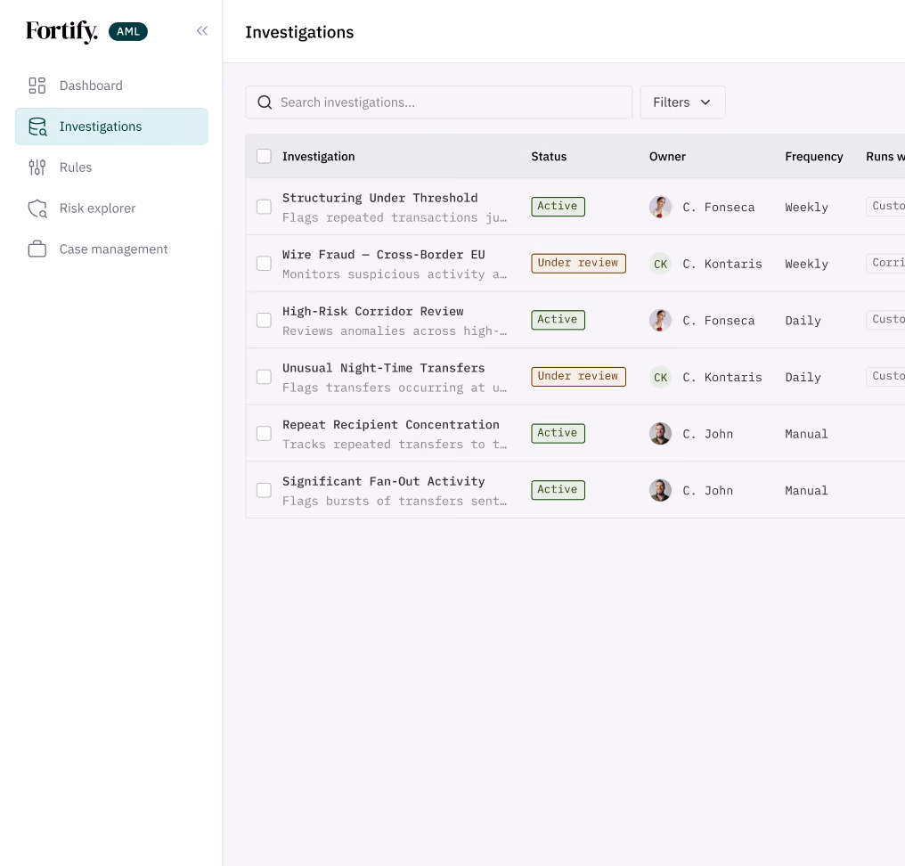Click Weekly frequency in Structuring row

(806, 208)
